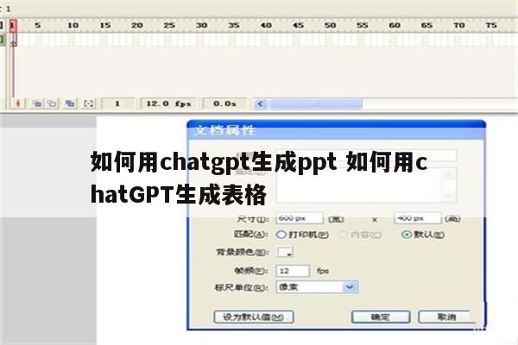This screenshot has width=518, height=345.
Task: Open the modify onion markers icon
Action: coord(89,103)
